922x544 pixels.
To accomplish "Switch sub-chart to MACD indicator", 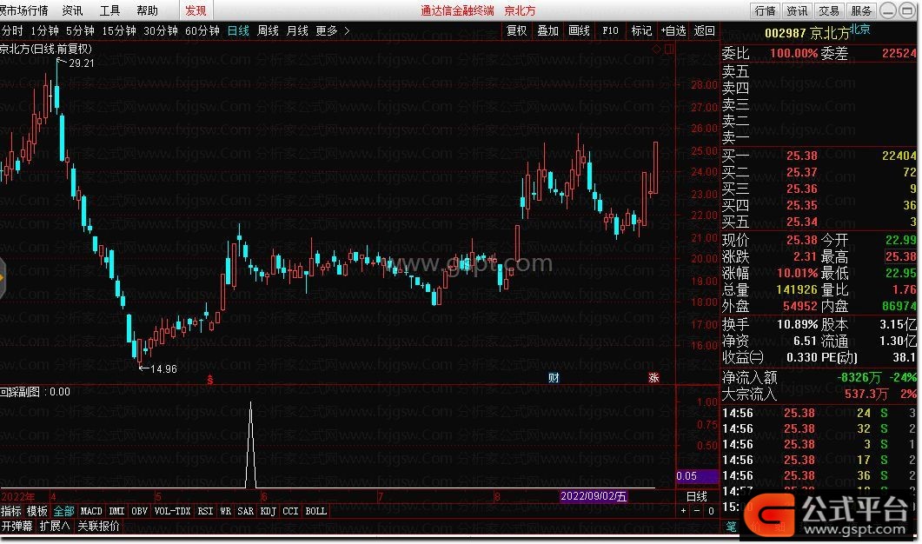I will [x=91, y=511].
